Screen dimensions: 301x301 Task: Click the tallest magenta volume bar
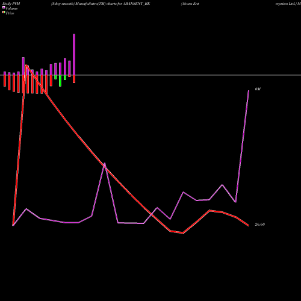tap(74, 54)
